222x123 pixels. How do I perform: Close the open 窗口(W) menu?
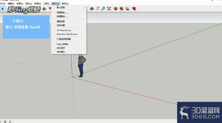[x=56, y=4]
